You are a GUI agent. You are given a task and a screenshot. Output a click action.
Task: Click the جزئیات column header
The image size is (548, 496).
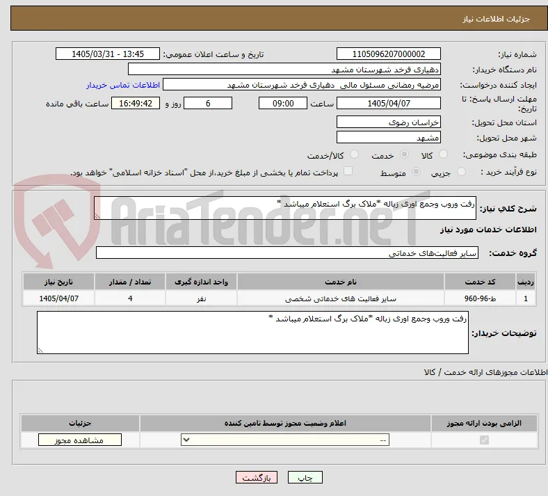click(x=80, y=423)
